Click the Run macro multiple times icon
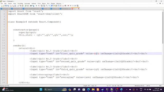The width and height of the screenshot is (164, 92). [x=75, y=6]
